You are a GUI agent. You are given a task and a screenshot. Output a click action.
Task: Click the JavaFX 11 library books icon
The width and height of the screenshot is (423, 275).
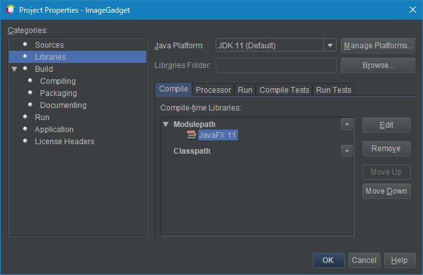pos(191,135)
